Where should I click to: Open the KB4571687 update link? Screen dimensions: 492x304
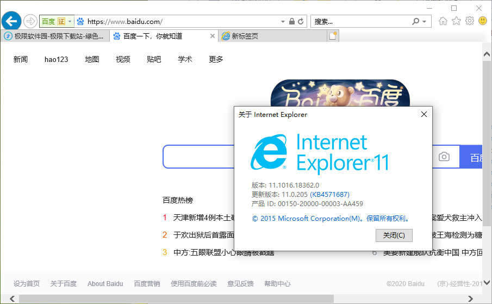pos(330,195)
